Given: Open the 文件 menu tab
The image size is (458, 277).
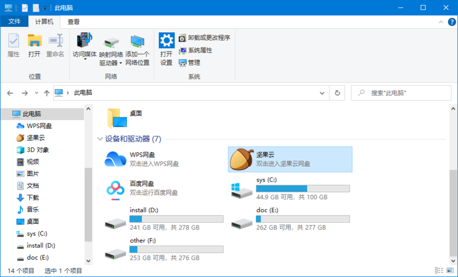Looking at the screenshot, I should (14, 22).
